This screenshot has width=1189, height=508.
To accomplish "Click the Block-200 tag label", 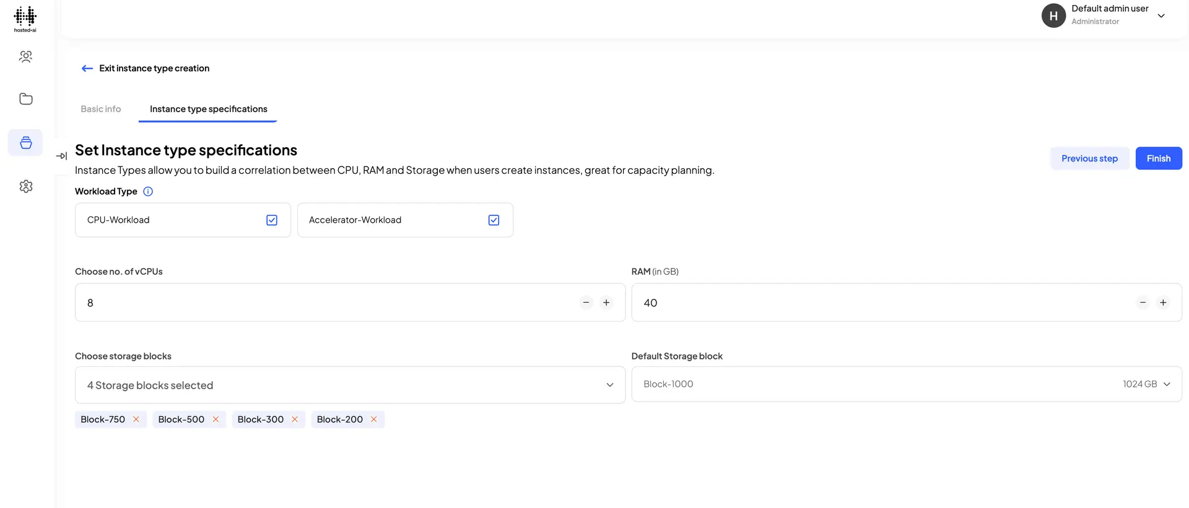I will pos(340,420).
